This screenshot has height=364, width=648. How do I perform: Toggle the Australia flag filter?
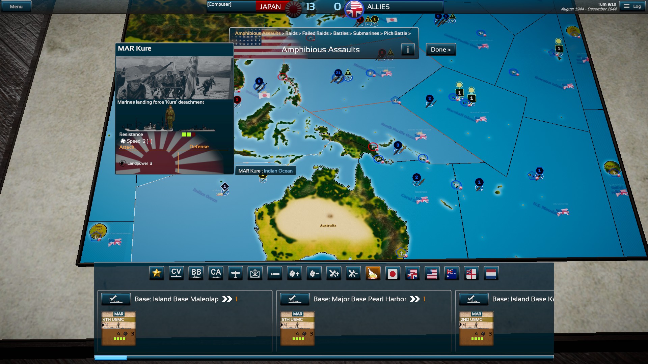click(452, 273)
